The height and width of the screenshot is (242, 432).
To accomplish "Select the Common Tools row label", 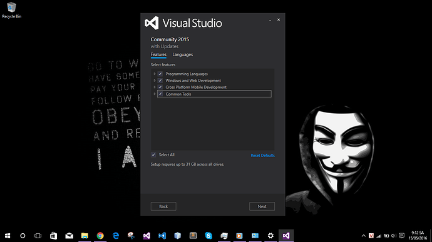I will pyautogui.click(x=178, y=94).
